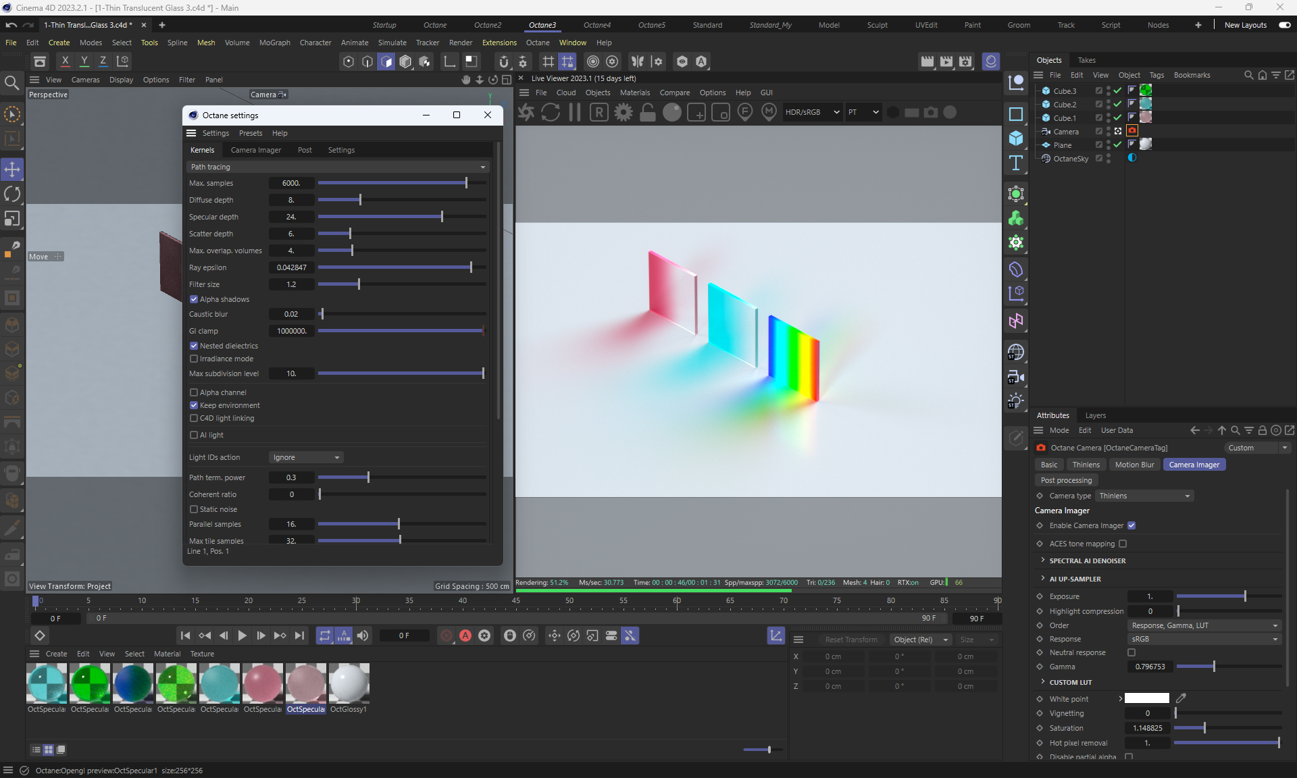Viewport: 1297px width, 778px height.
Task: Open the MoGraph menu
Action: pos(274,43)
